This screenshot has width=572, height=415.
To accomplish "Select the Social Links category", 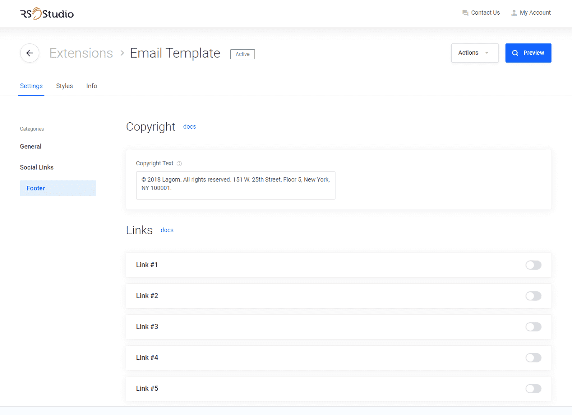I will 37,167.
